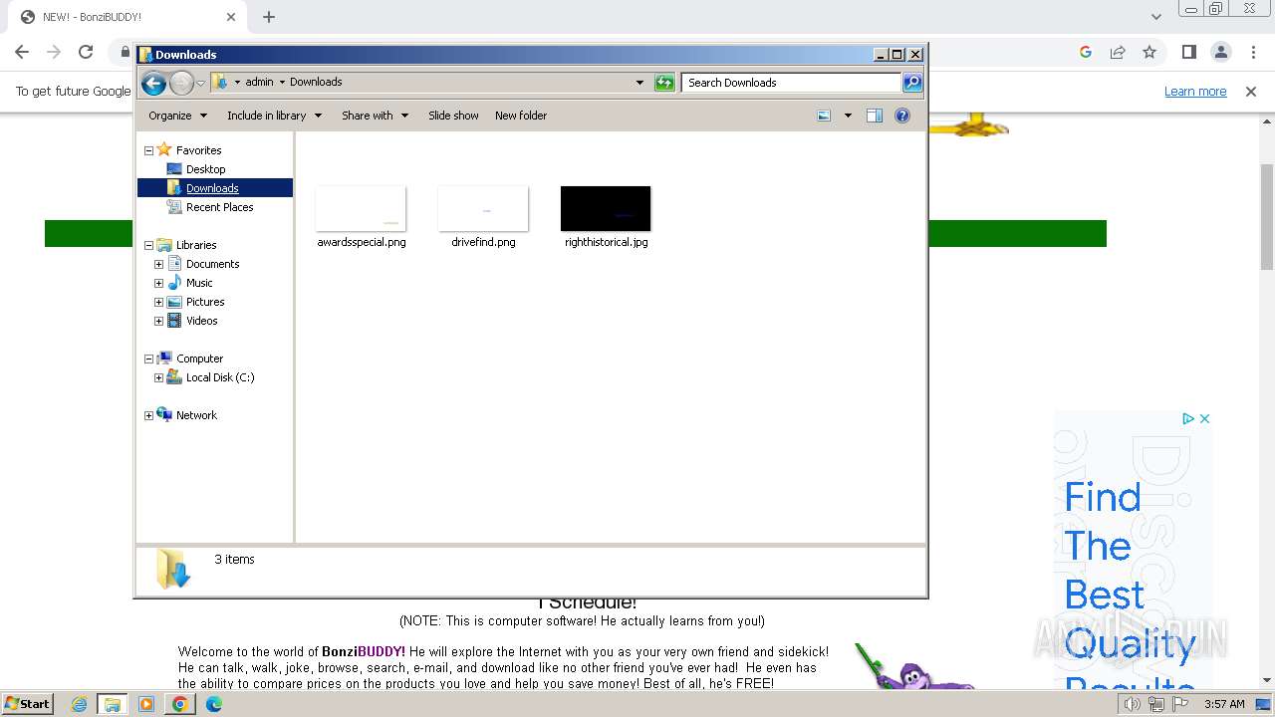Expand the Music library node

click(x=158, y=283)
